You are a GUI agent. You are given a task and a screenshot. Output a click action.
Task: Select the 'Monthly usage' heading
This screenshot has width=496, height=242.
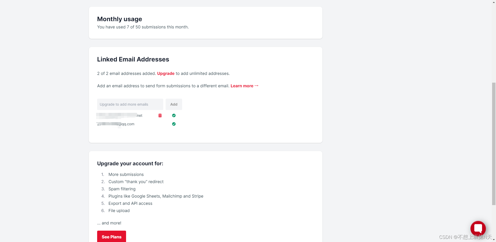(120, 19)
